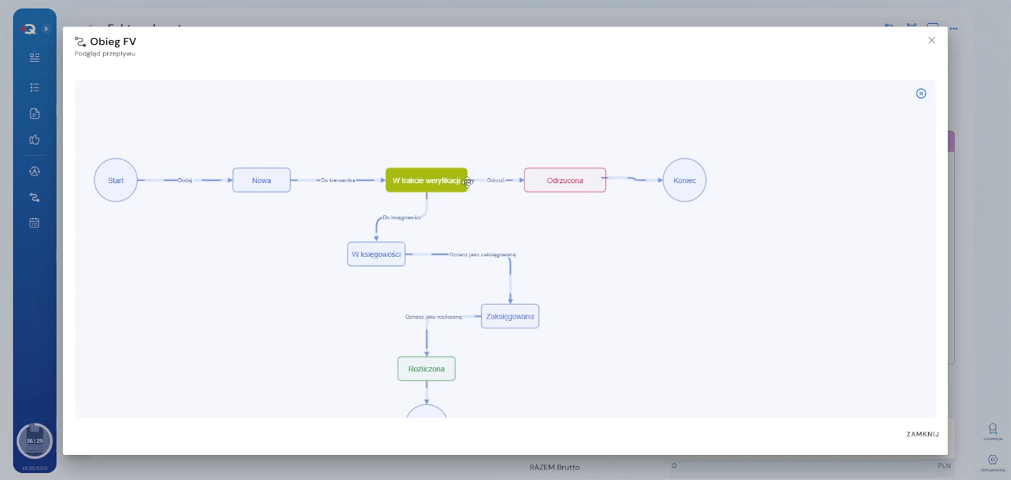Viewport: 1011px width, 480px height.
Task: Click the green W trakcie weryfikacji node
Action: click(426, 180)
